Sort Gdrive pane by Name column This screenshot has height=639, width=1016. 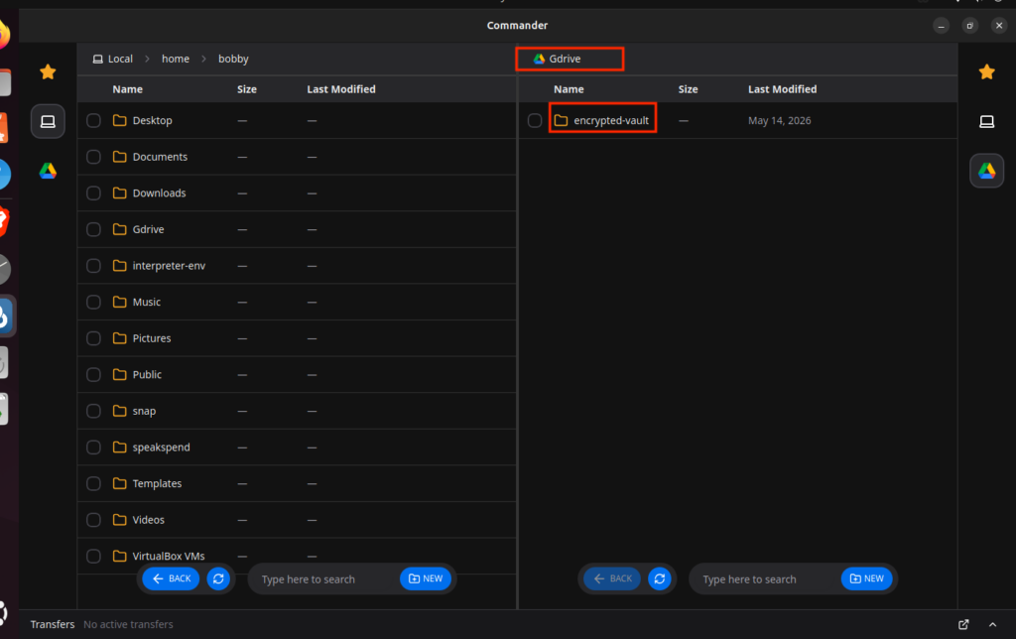click(x=569, y=89)
